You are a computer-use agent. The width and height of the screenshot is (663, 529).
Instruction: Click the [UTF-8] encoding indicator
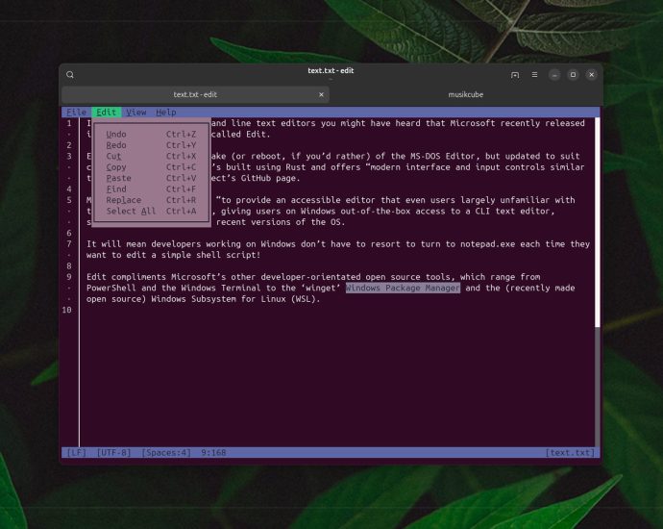point(113,453)
